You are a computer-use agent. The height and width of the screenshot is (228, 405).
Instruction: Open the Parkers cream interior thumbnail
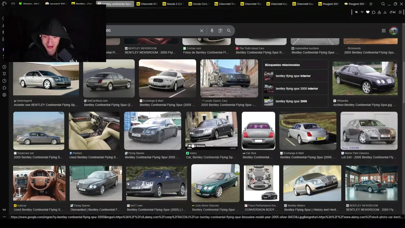tap(94, 130)
